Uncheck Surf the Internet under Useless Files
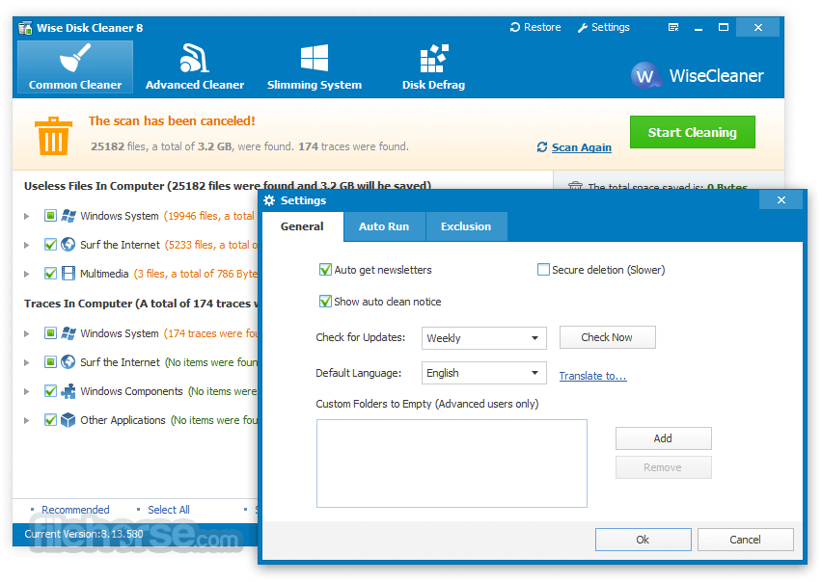 [x=50, y=245]
